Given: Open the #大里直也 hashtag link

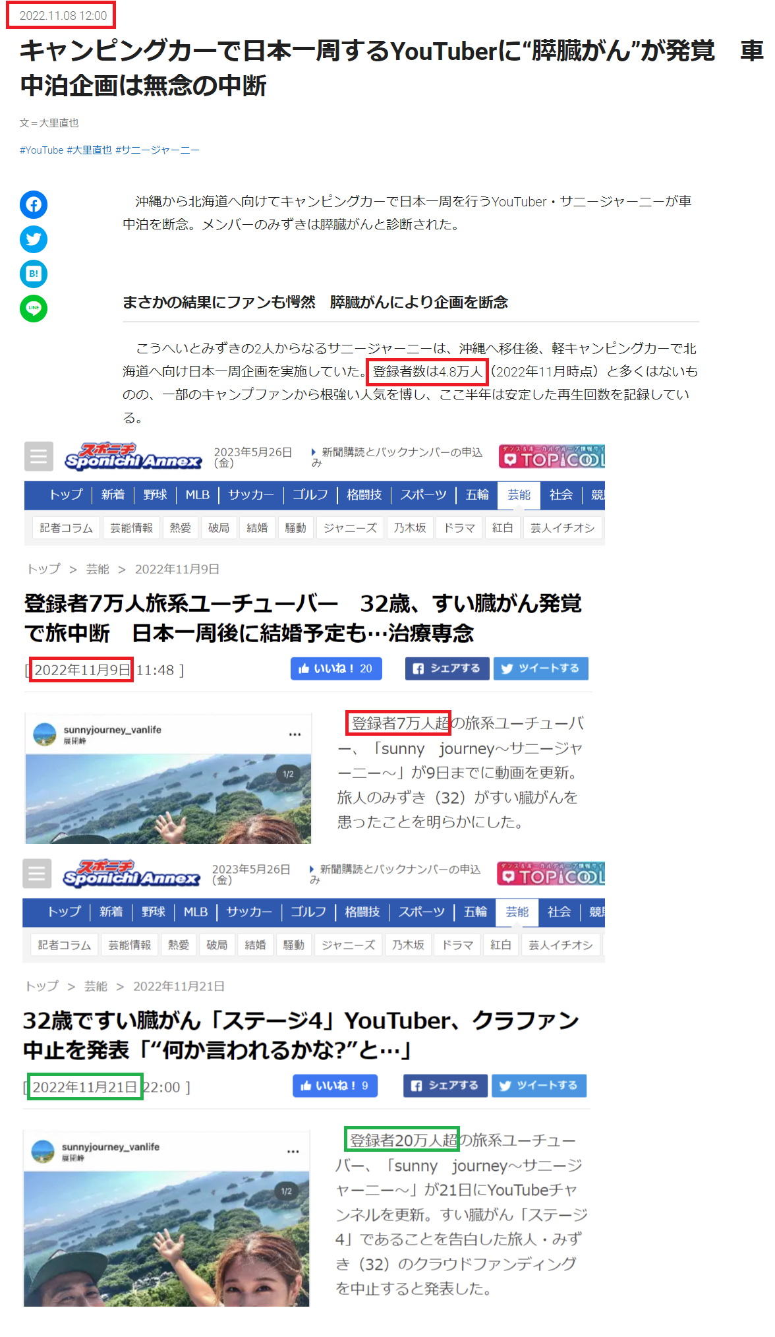Looking at the screenshot, I should pos(90,150).
